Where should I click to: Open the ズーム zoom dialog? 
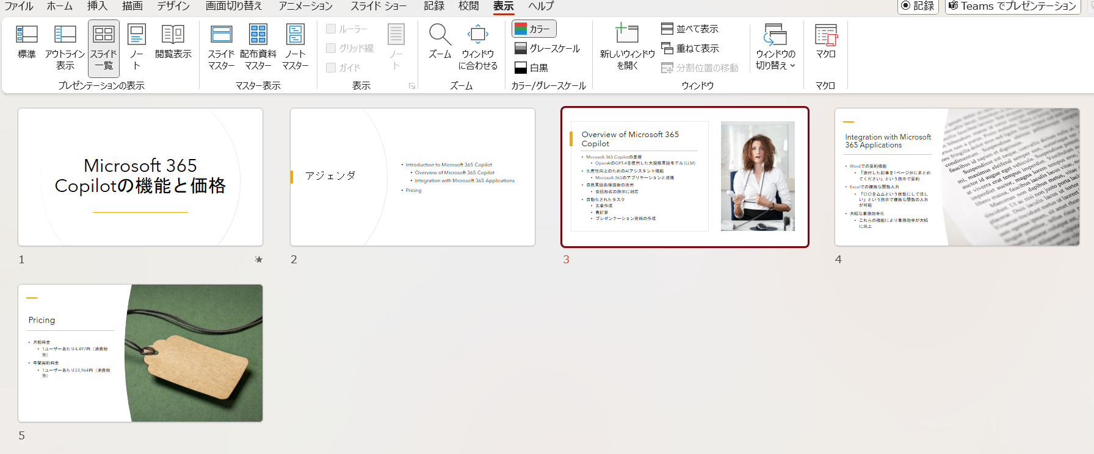click(x=440, y=43)
